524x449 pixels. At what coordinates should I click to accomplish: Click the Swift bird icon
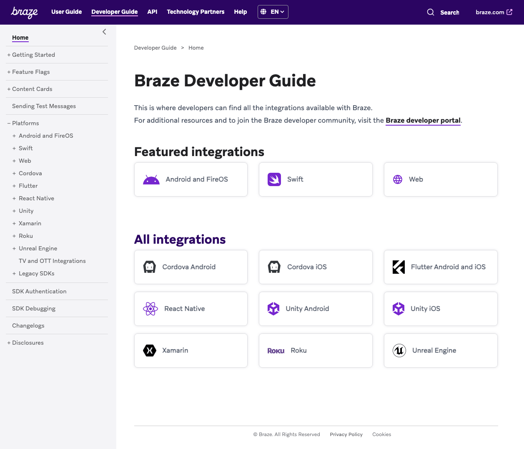[x=274, y=179]
